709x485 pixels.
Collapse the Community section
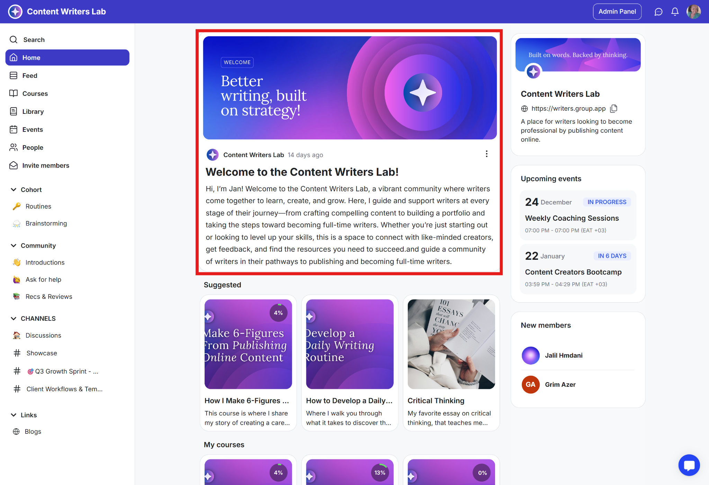(x=14, y=246)
